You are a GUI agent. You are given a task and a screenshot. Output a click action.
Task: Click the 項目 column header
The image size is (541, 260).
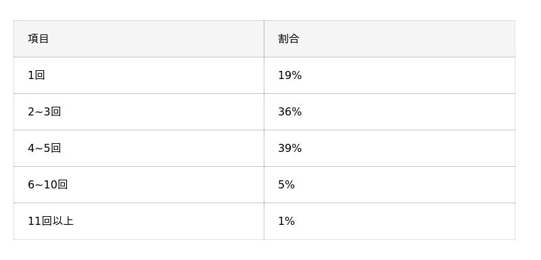click(139, 38)
